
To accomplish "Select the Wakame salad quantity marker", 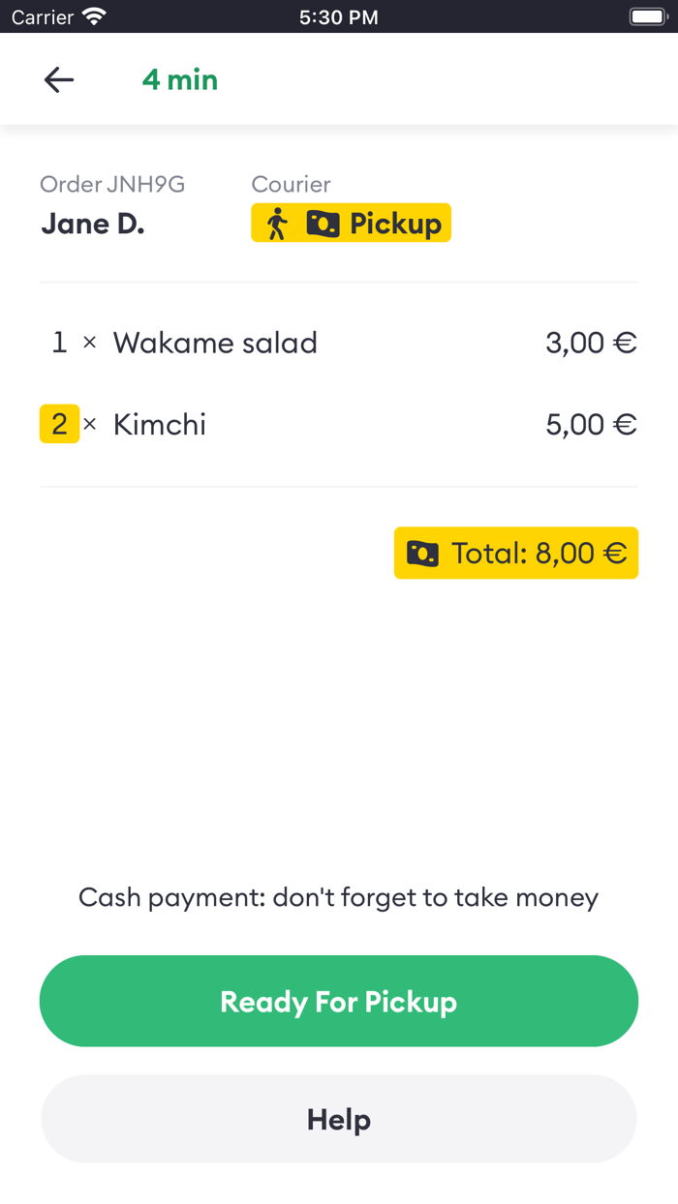I will pos(59,343).
